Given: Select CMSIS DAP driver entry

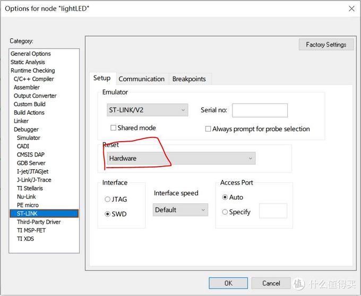Looking at the screenshot, I should coord(31,154).
